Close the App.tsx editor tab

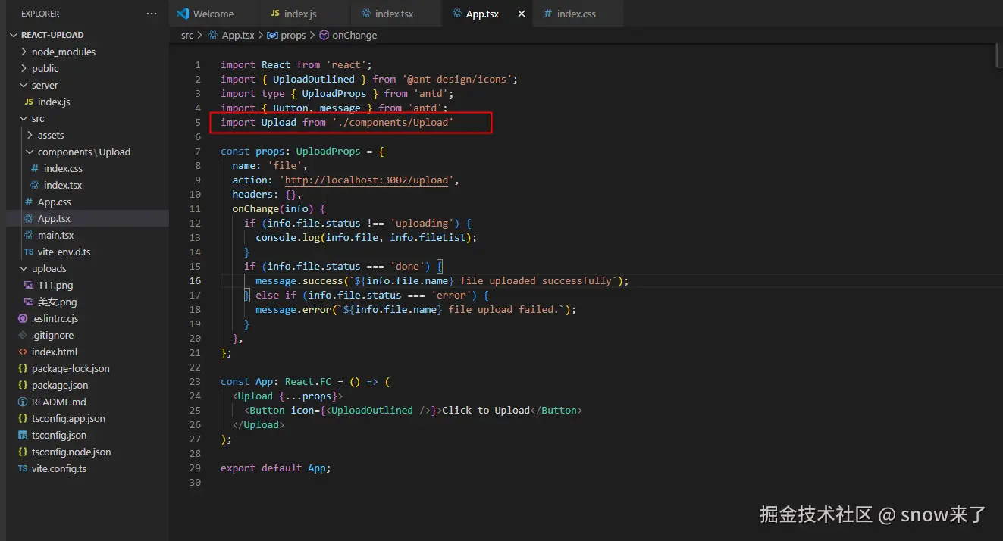521,14
